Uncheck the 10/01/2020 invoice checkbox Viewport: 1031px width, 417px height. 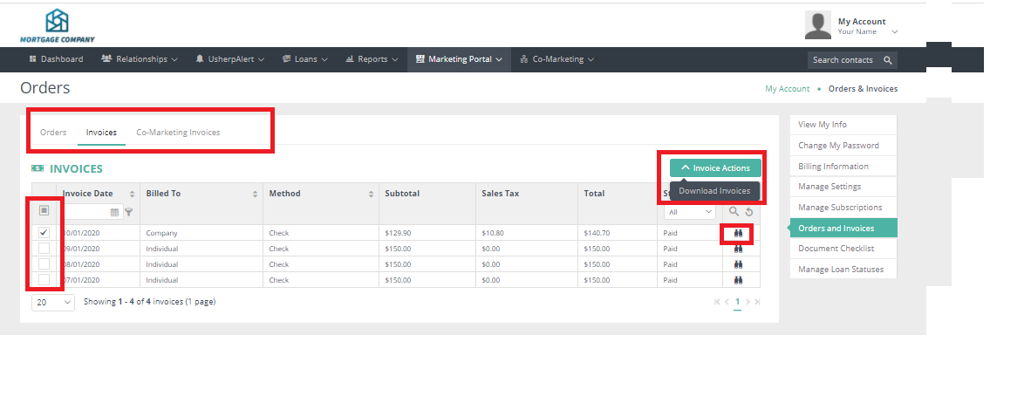44,234
